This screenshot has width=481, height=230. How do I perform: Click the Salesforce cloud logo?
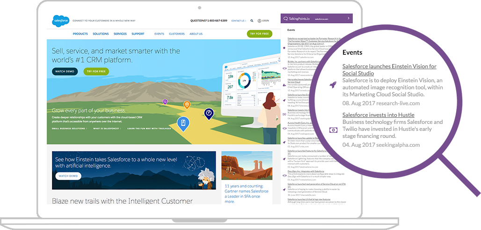click(x=60, y=21)
